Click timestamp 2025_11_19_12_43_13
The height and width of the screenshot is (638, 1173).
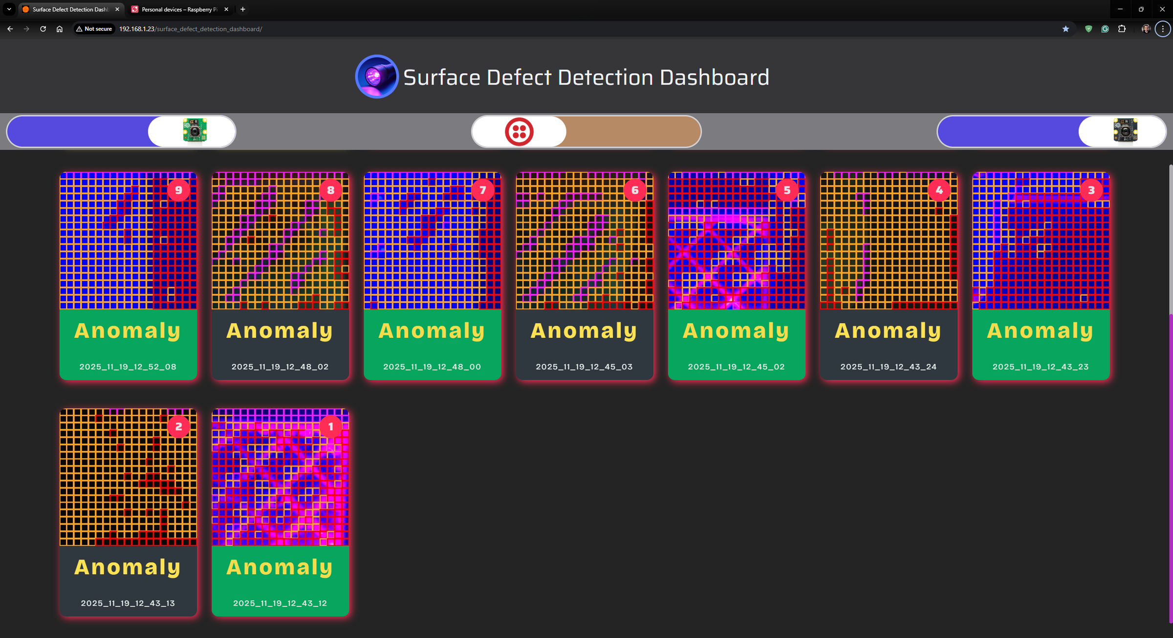pos(128,603)
